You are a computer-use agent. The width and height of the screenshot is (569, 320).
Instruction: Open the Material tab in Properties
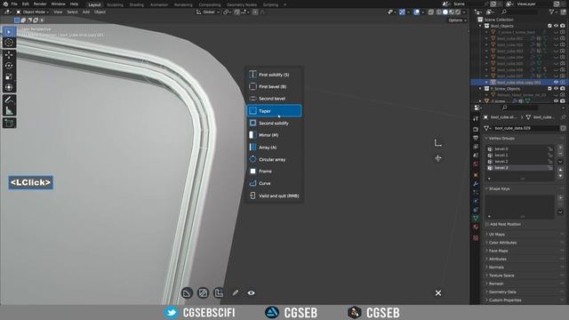click(476, 228)
